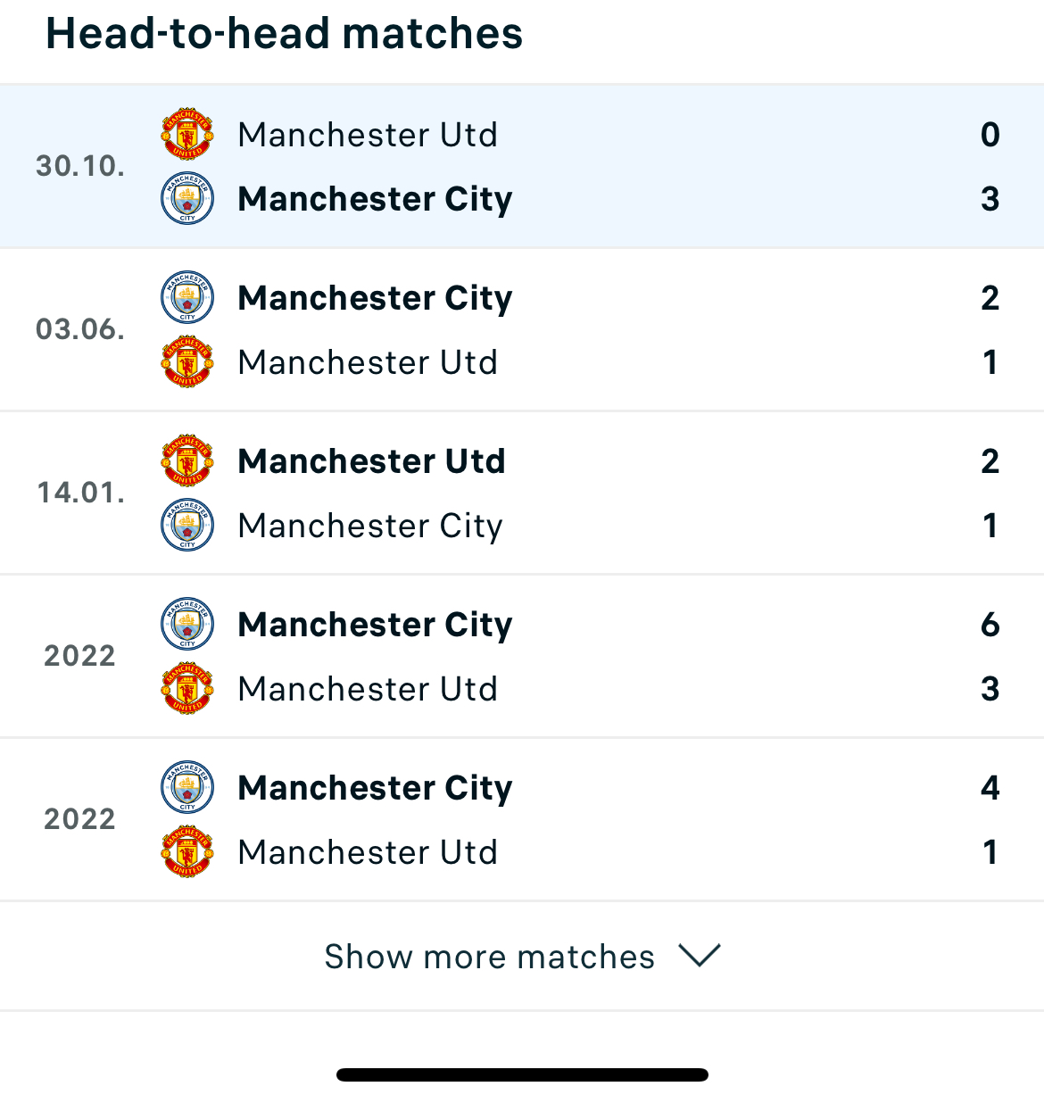Click the 14.01. date label
The image size is (1044, 1103).
[x=80, y=493]
